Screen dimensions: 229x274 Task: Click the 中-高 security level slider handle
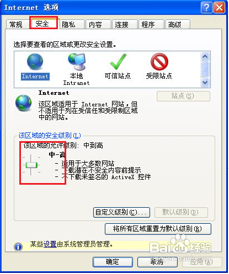pyautogui.click(x=31, y=165)
